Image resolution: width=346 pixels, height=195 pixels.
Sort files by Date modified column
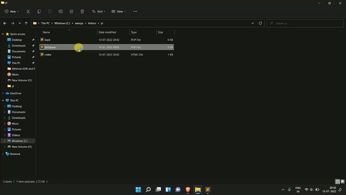coord(107,32)
